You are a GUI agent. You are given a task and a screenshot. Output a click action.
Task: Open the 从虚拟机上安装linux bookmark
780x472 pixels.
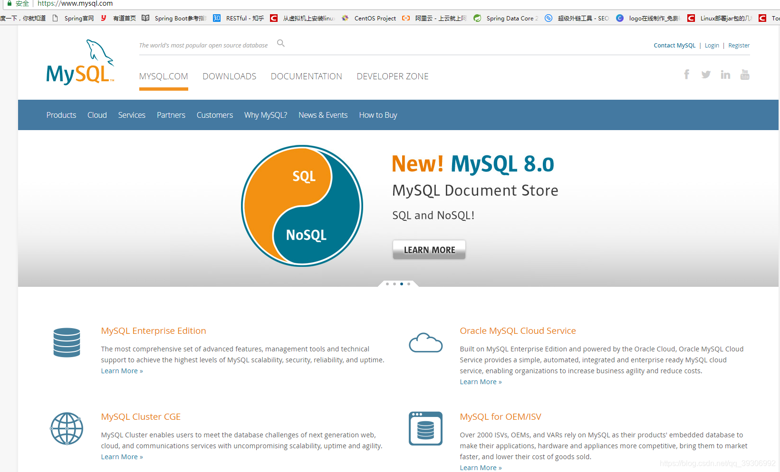click(x=303, y=18)
